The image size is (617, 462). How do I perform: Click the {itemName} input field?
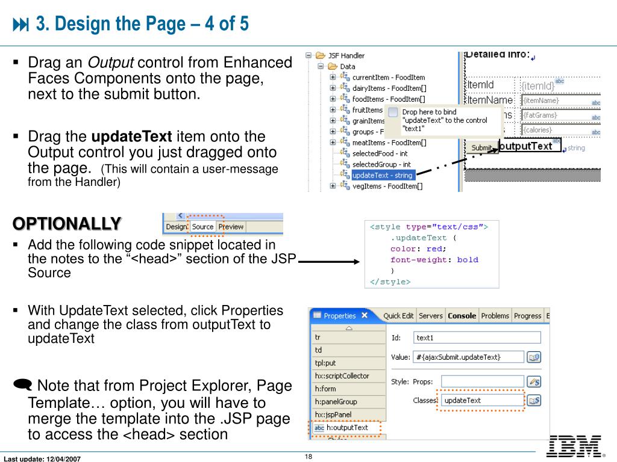tap(561, 100)
